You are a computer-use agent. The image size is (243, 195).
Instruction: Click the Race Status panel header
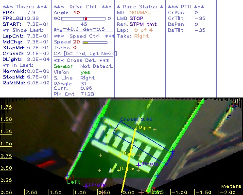coord(140,7)
